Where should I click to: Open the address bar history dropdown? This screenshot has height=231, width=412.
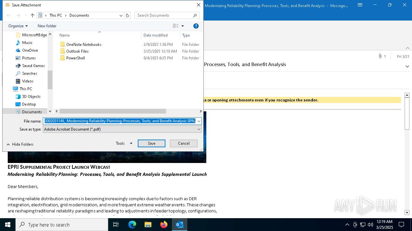pyautogui.click(x=121, y=15)
